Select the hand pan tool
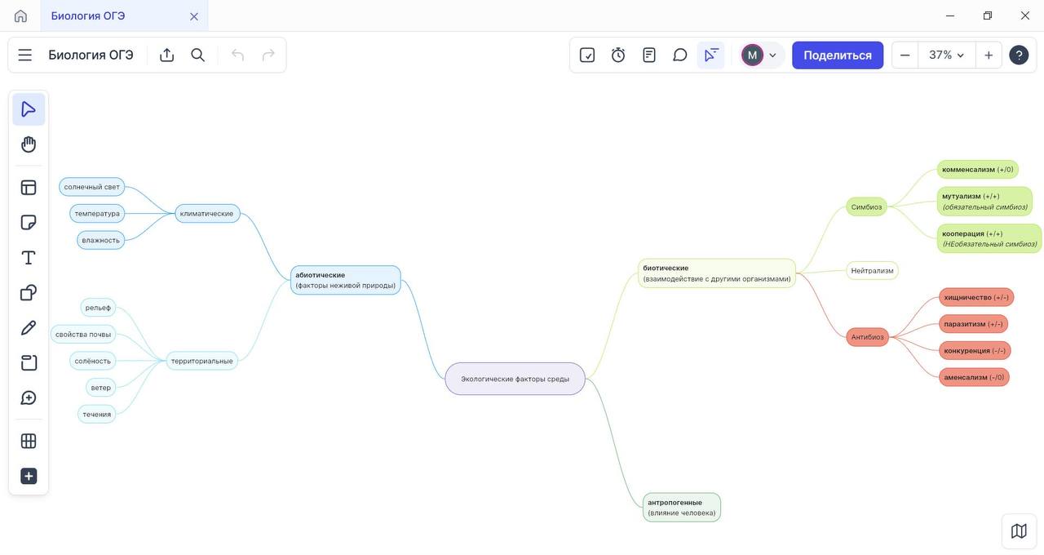The width and height of the screenshot is (1044, 555). (x=29, y=144)
